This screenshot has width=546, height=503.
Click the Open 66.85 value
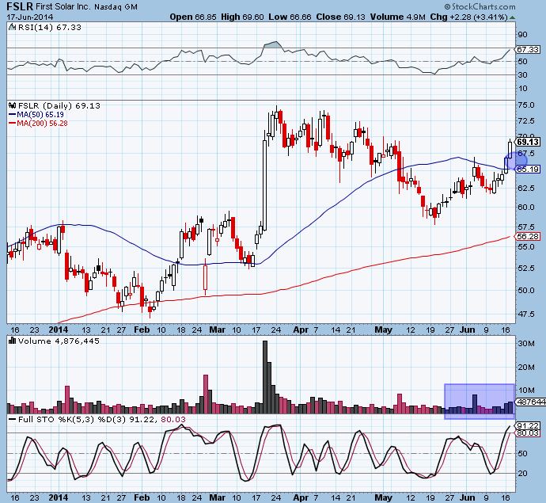(x=193, y=17)
